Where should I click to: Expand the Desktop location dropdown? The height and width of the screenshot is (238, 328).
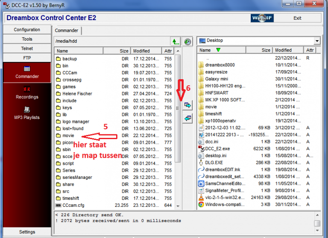click(316, 41)
